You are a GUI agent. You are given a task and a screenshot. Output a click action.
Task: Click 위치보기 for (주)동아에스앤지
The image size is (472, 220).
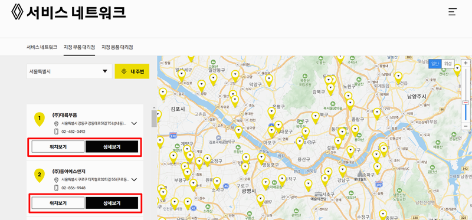click(x=58, y=203)
